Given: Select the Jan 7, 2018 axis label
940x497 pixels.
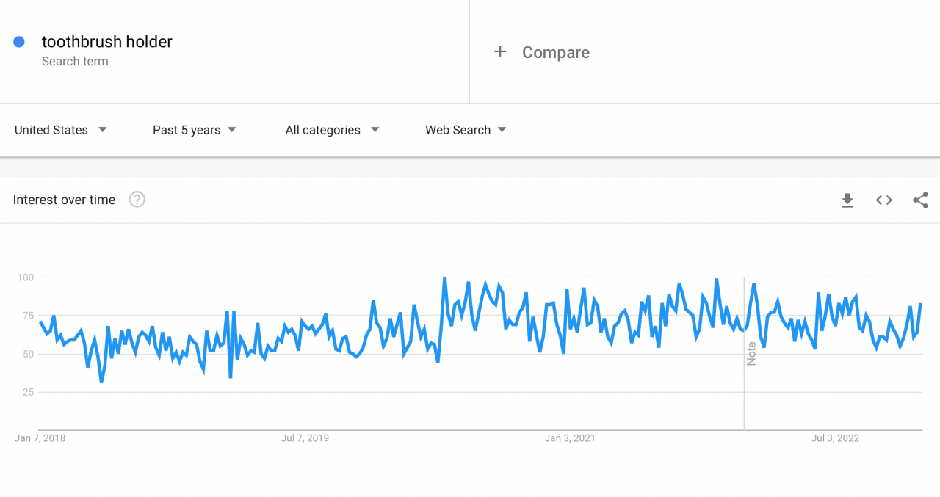Looking at the screenshot, I should [x=40, y=438].
